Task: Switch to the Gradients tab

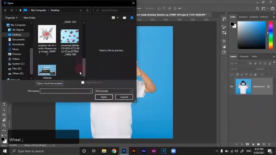Action: tap(254, 17)
